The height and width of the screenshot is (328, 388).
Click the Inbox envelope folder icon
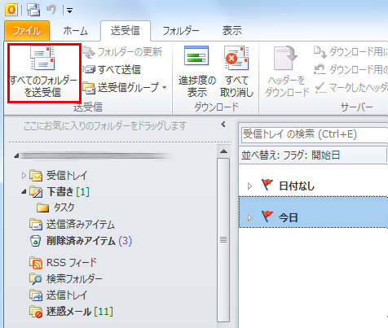(36, 176)
